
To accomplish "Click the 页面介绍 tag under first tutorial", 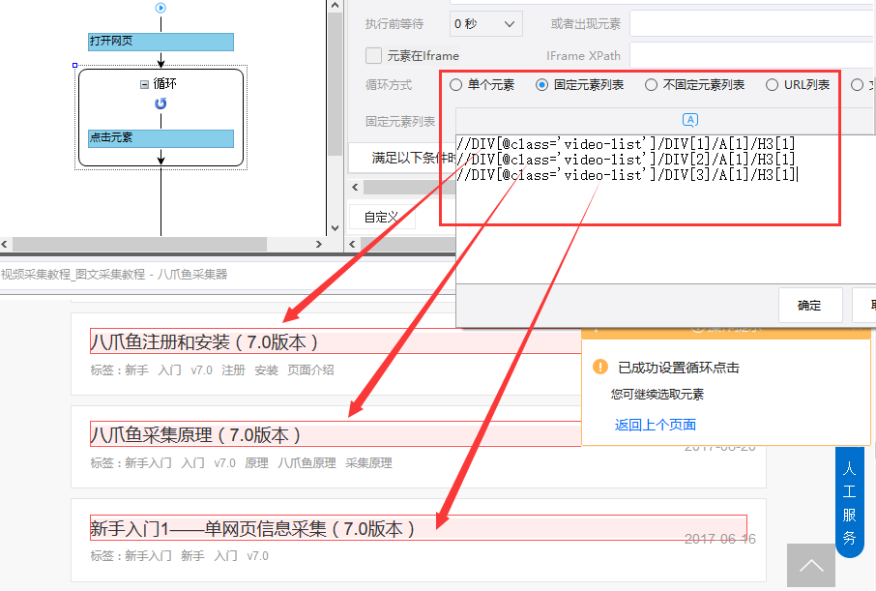I will tap(310, 370).
